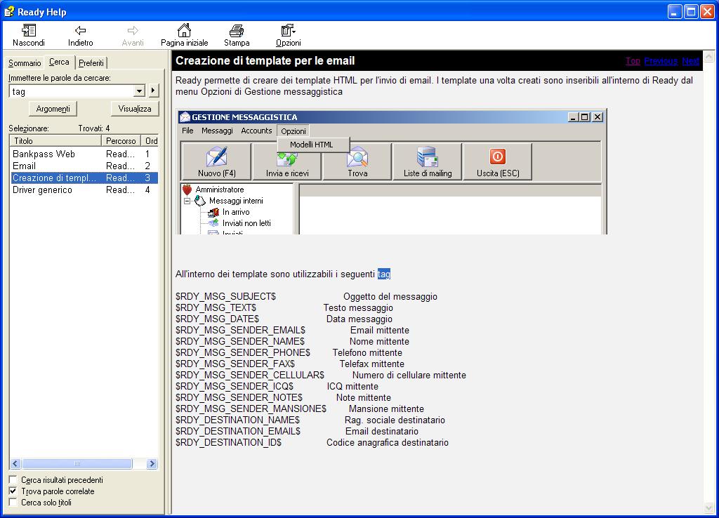Open the Preferiti tab
This screenshot has width=719, height=518.
(91, 62)
